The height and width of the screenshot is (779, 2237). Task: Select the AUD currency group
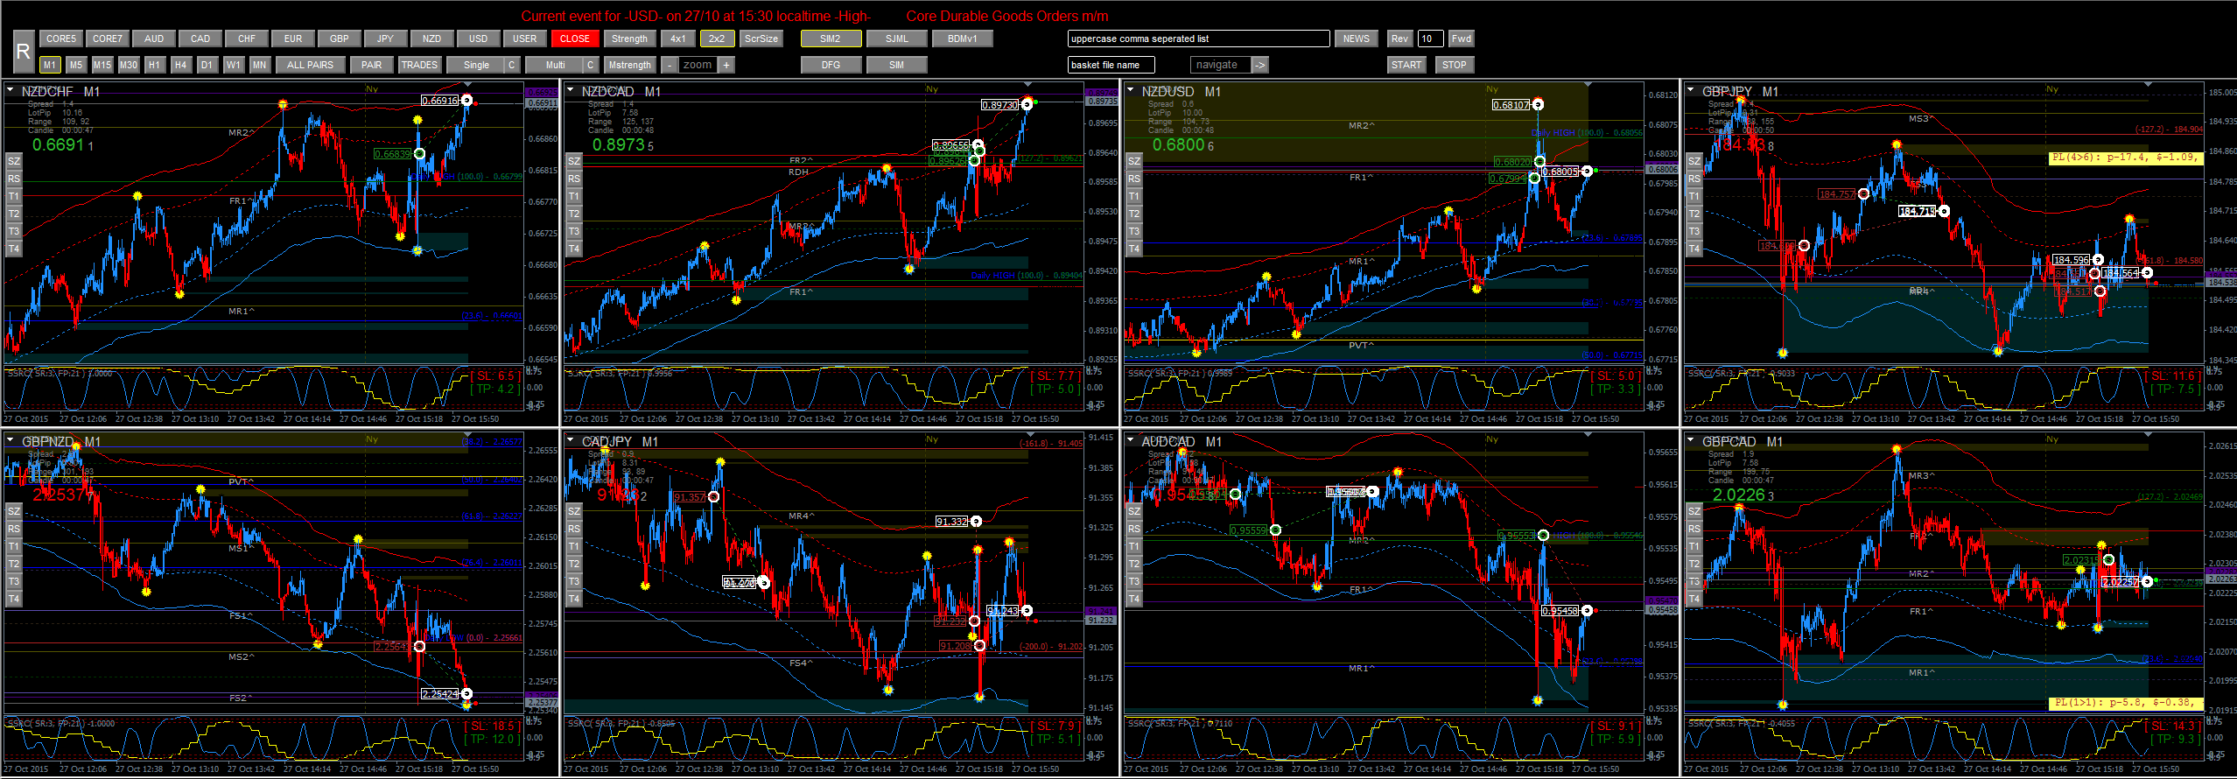click(x=154, y=39)
